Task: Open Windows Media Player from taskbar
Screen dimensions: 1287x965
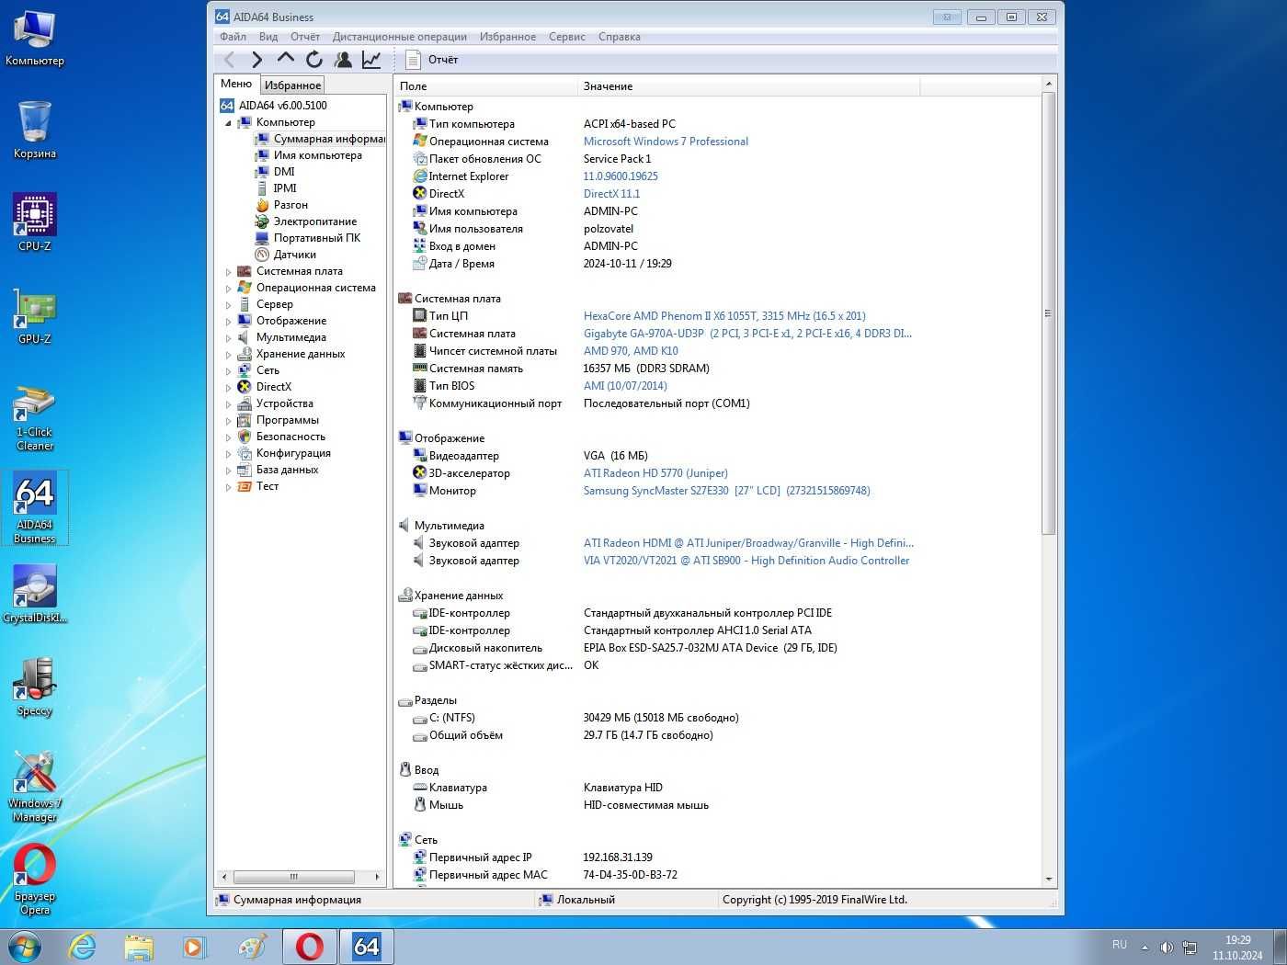Action: 194,947
